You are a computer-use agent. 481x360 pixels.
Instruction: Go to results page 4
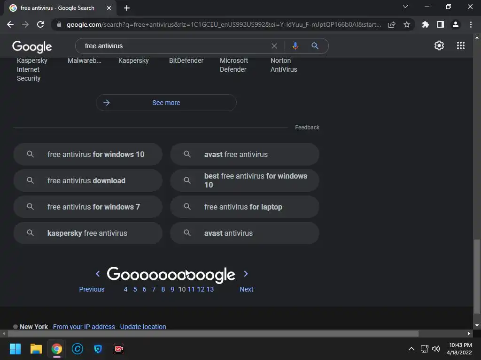point(125,289)
